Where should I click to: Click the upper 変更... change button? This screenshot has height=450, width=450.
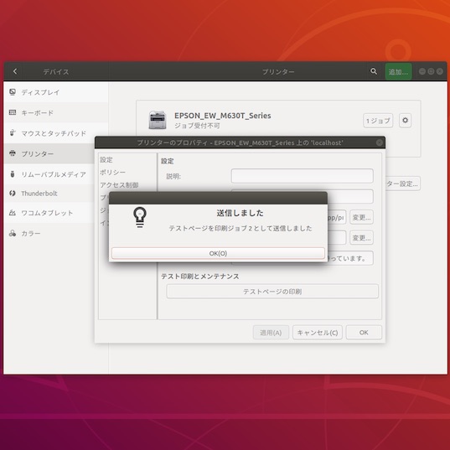coord(361,217)
